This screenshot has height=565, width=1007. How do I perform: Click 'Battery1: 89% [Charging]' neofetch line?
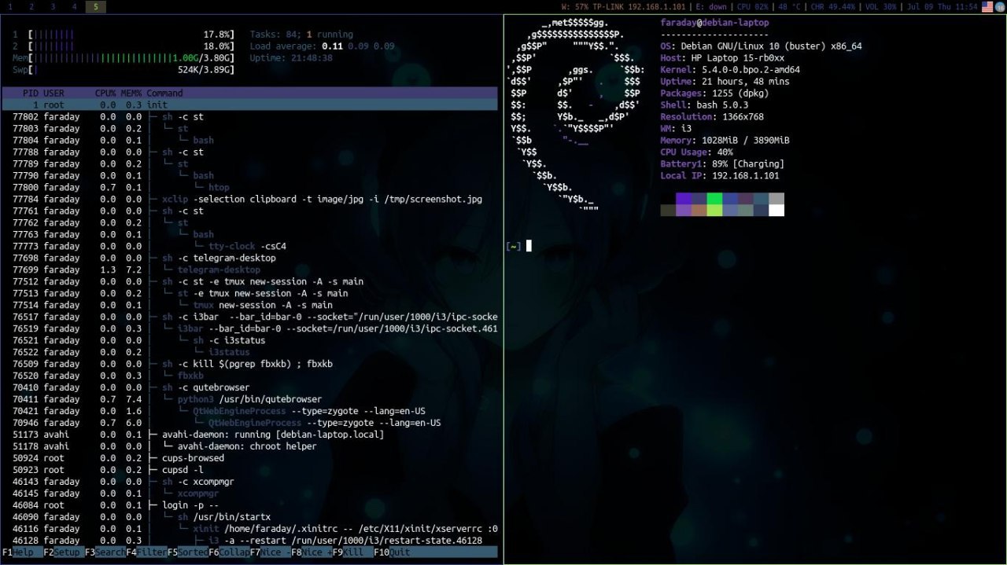[x=722, y=163]
